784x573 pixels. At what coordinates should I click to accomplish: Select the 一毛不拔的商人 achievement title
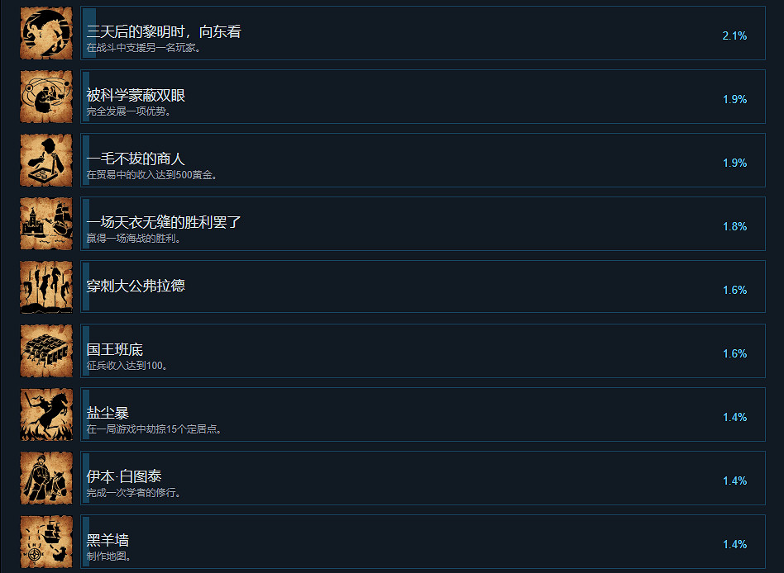tap(136, 159)
